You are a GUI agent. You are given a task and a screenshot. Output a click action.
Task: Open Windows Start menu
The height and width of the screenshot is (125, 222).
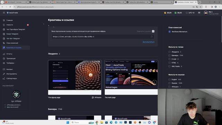[x=68, y=122]
